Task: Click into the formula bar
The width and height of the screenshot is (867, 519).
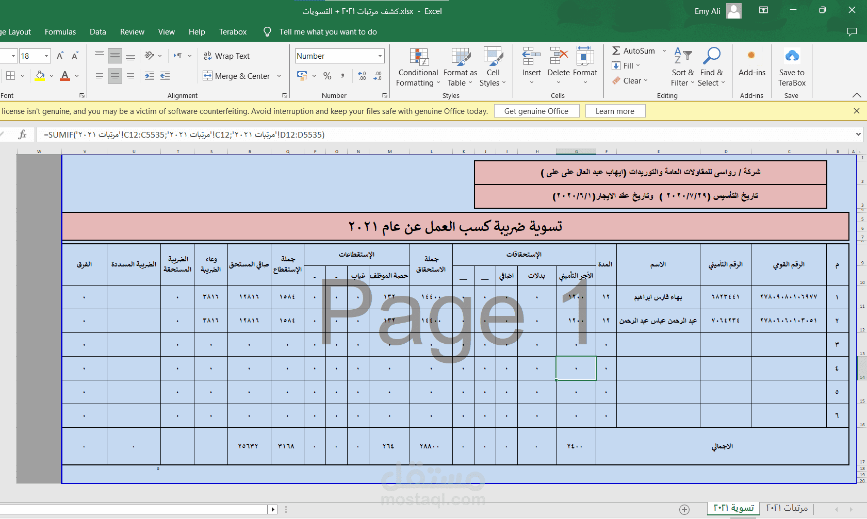Action: [446, 135]
